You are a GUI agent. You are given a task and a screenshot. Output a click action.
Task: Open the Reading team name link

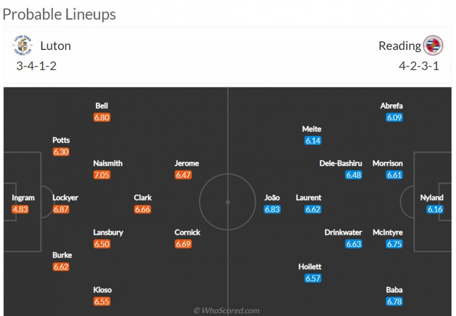click(x=399, y=46)
